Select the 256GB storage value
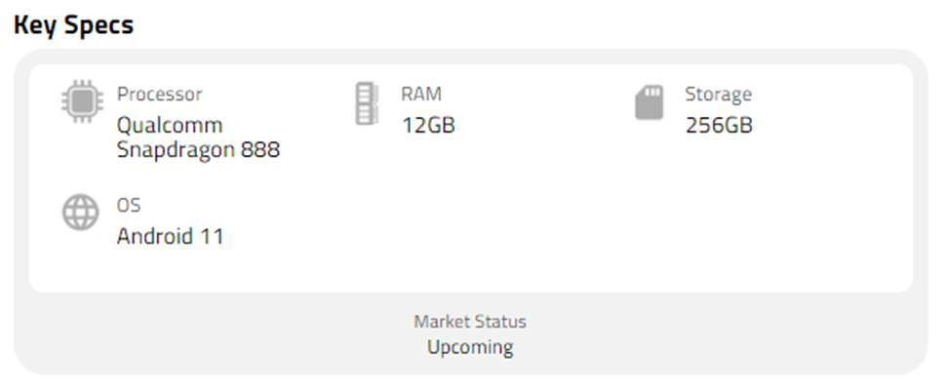The image size is (945, 387). pos(719,126)
